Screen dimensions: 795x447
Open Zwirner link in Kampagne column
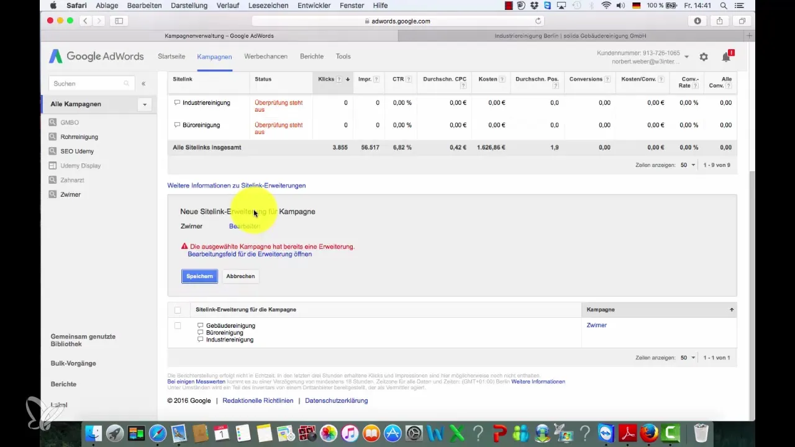point(597,325)
